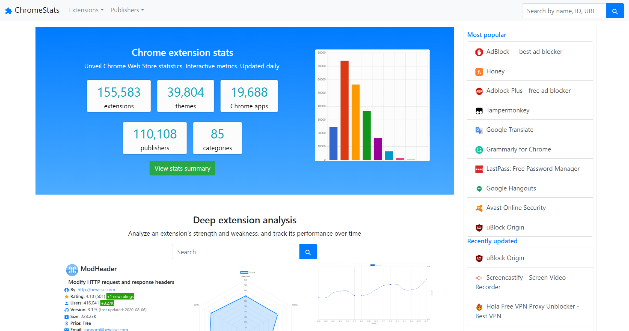Click the ModHeader user count line chart
629x331 pixels.
(375, 293)
